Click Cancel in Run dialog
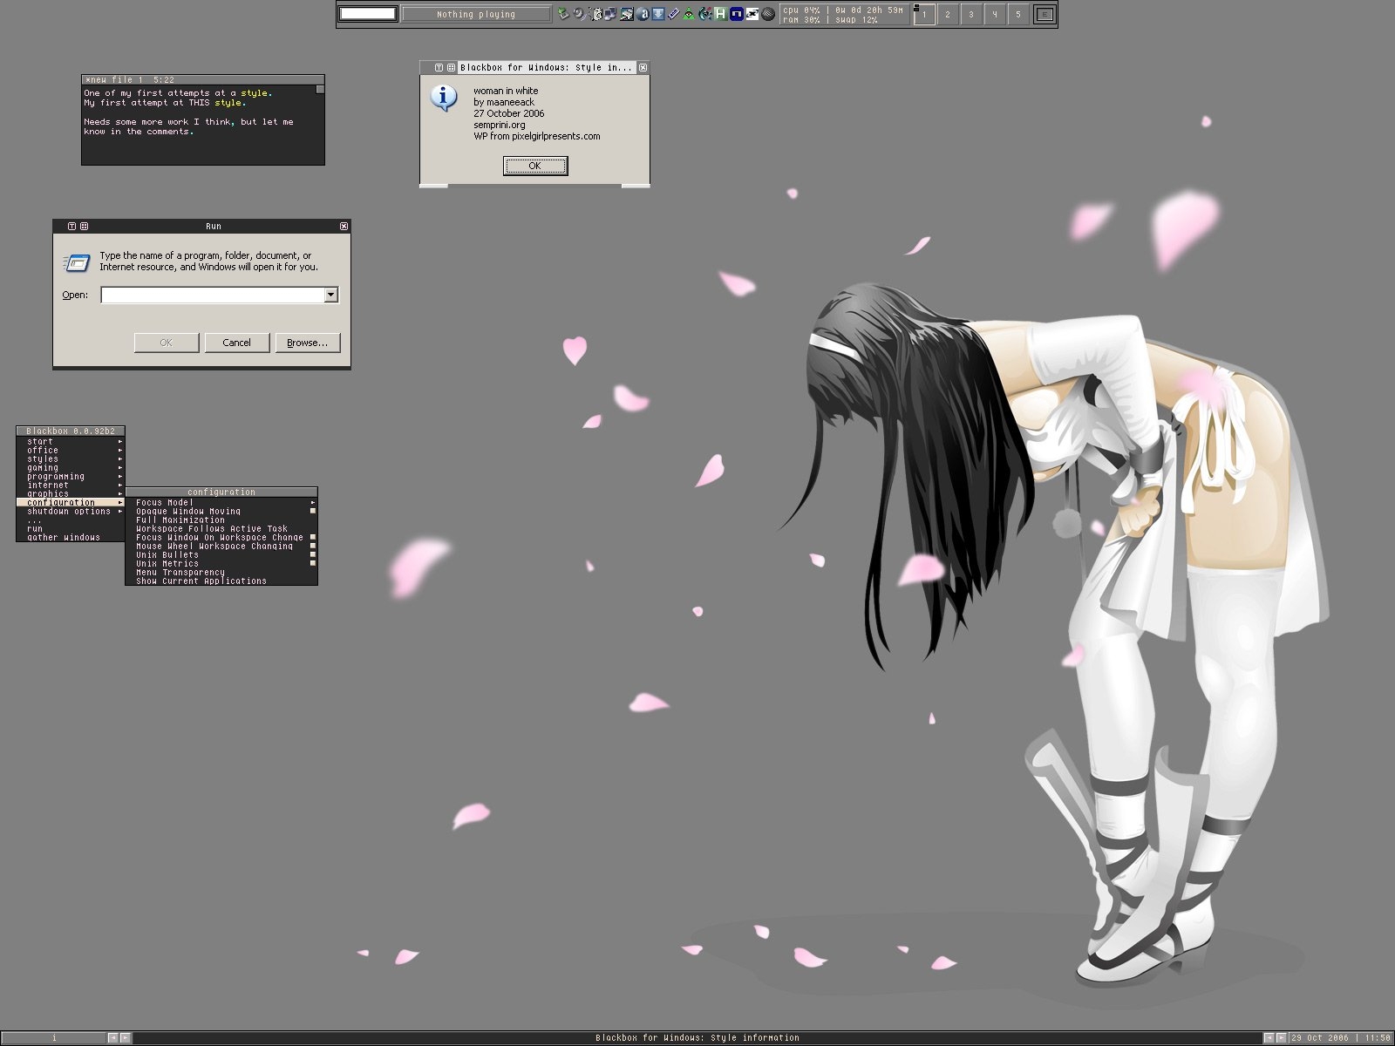Image resolution: width=1395 pixels, height=1046 pixels. click(x=236, y=343)
